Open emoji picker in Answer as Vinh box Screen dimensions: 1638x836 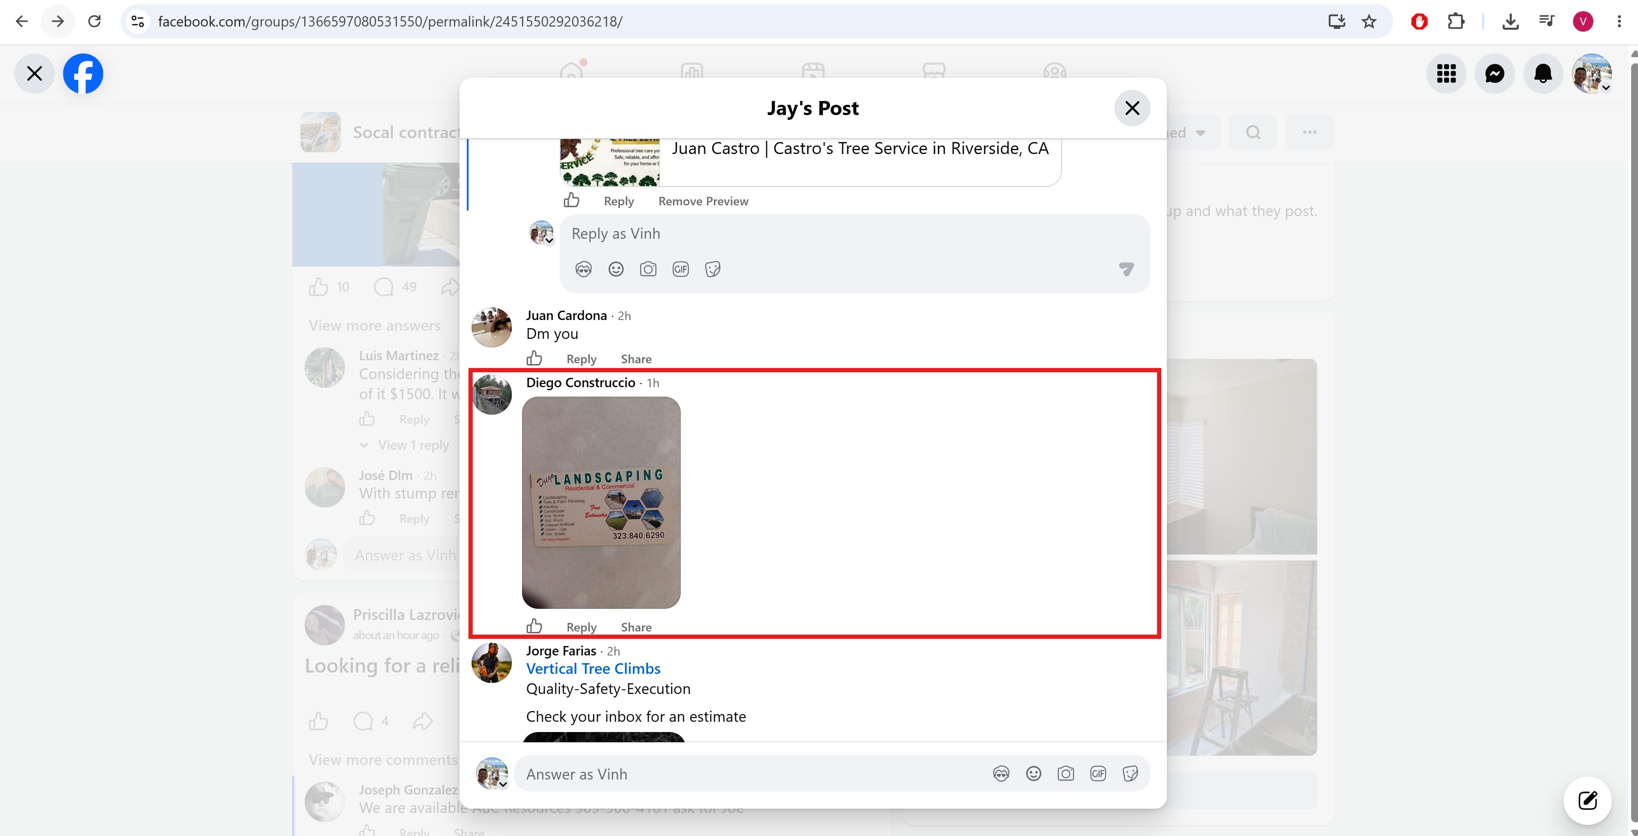tap(1033, 774)
